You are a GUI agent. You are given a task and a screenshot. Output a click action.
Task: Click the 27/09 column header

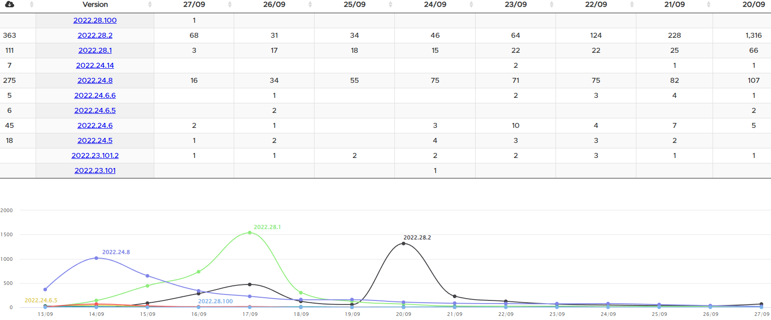pyautogui.click(x=194, y=5)
